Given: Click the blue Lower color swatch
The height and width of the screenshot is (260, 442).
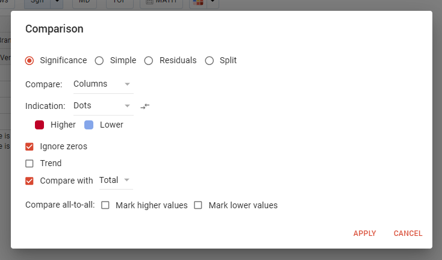Looking at the screenshot, I should (89, 125).
